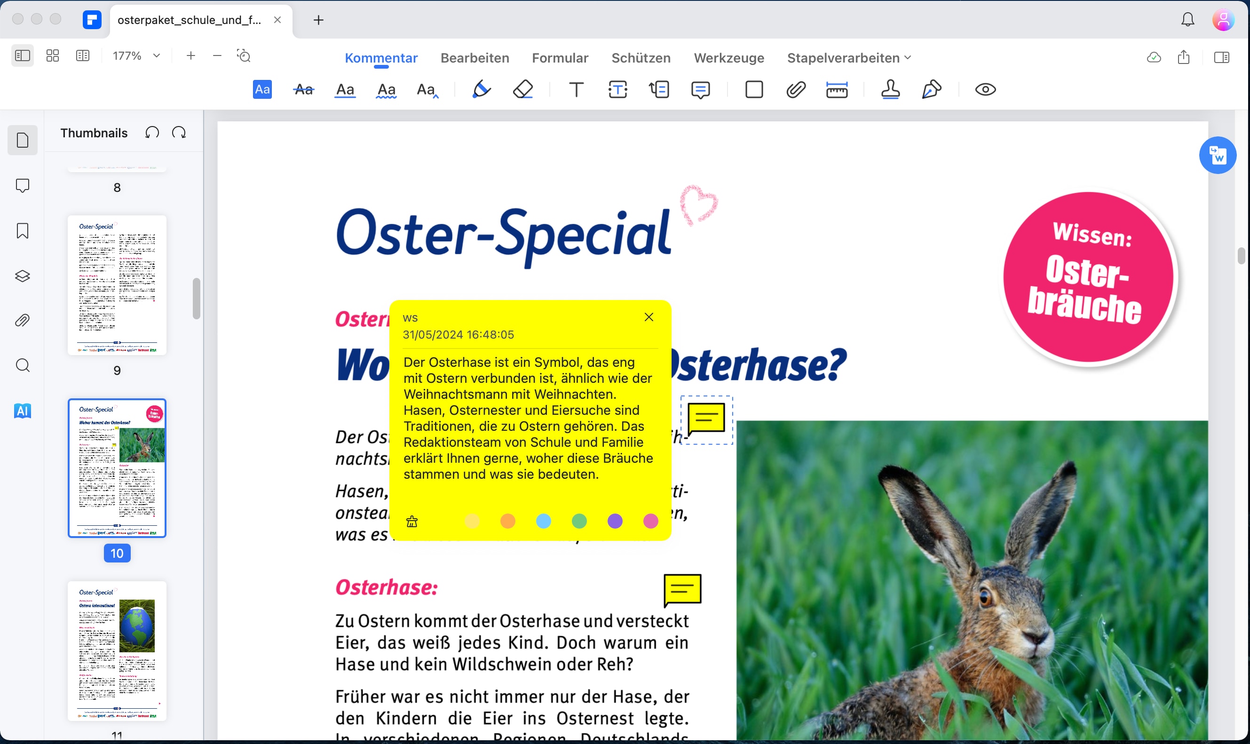
Task: Pick the orange note color
Action: click(x=508, y=521)
